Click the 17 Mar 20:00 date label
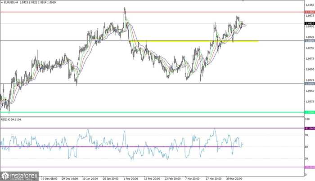Image resolution: width=315 pixels, height=181 pixels. point(214,179)
